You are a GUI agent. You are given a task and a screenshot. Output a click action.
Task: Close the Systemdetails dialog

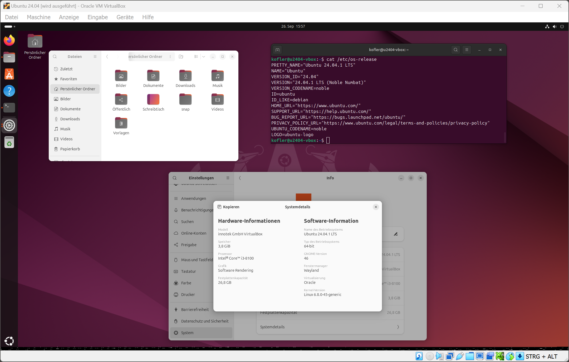pos(376,207)
